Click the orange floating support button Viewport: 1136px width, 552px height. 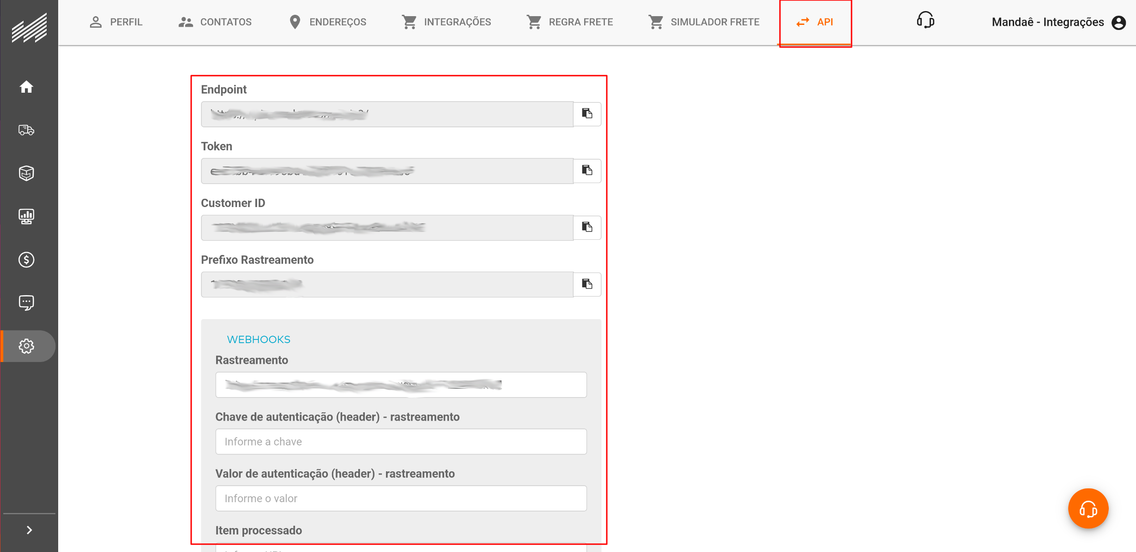[1088, 509]
